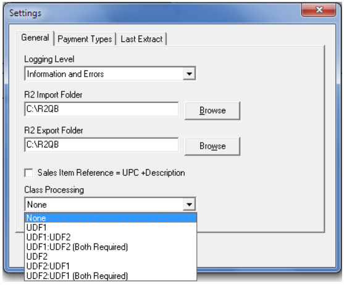The width and height of the screenshot is (344, 285).
Task: Select UDF1 from Class Processing list
Action: coord(111,228)
